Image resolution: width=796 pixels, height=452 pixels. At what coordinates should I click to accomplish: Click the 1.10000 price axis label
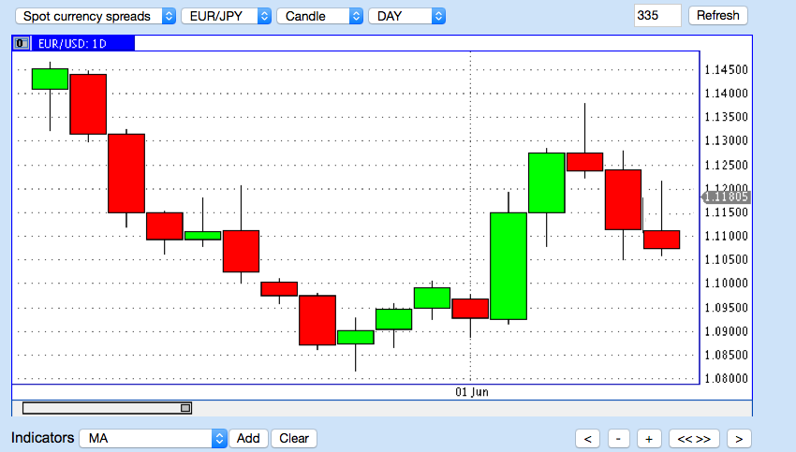pos(726,283)
